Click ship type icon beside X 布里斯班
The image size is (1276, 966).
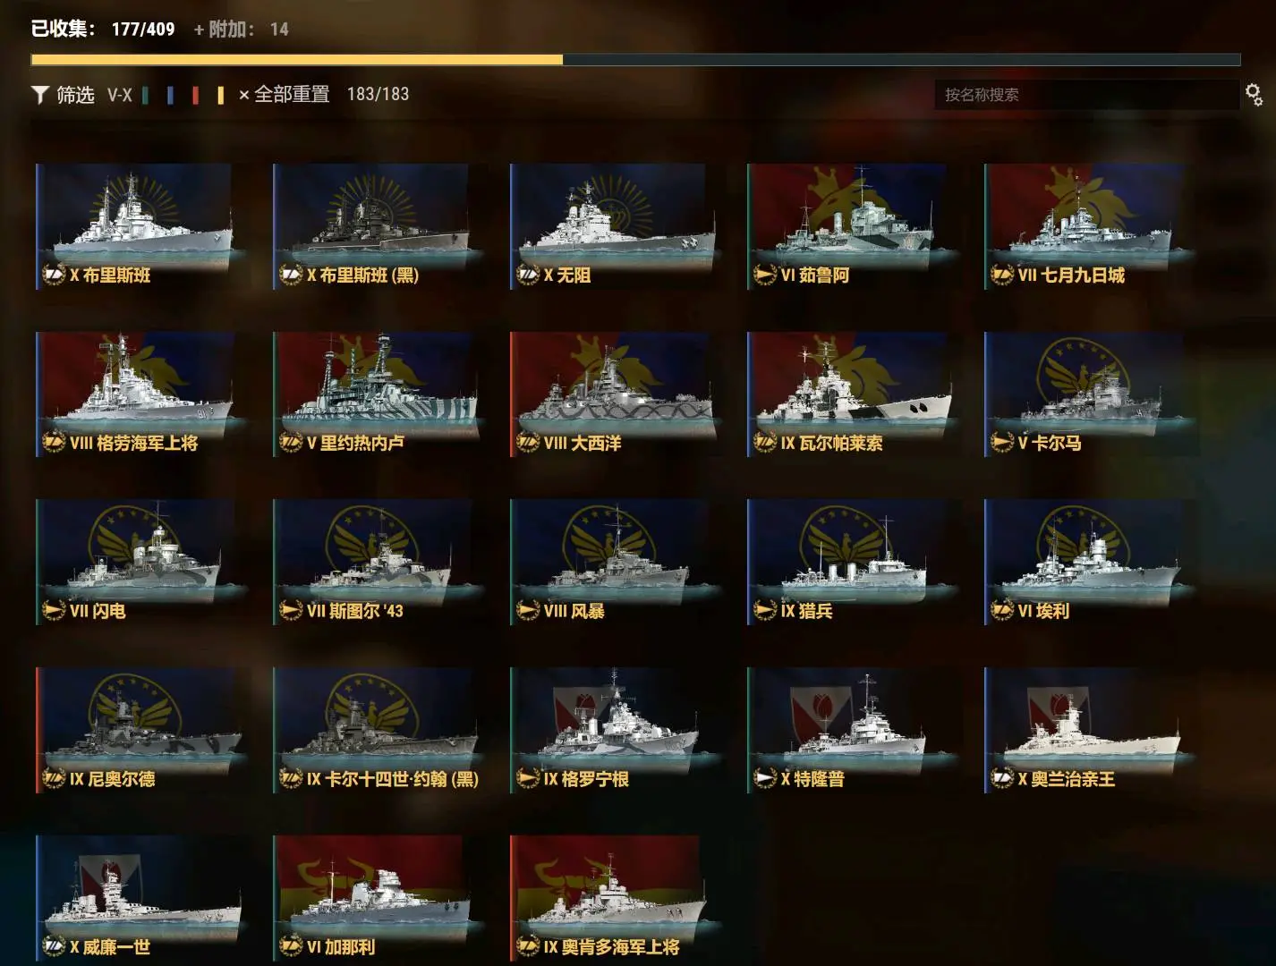pos(55,275)
